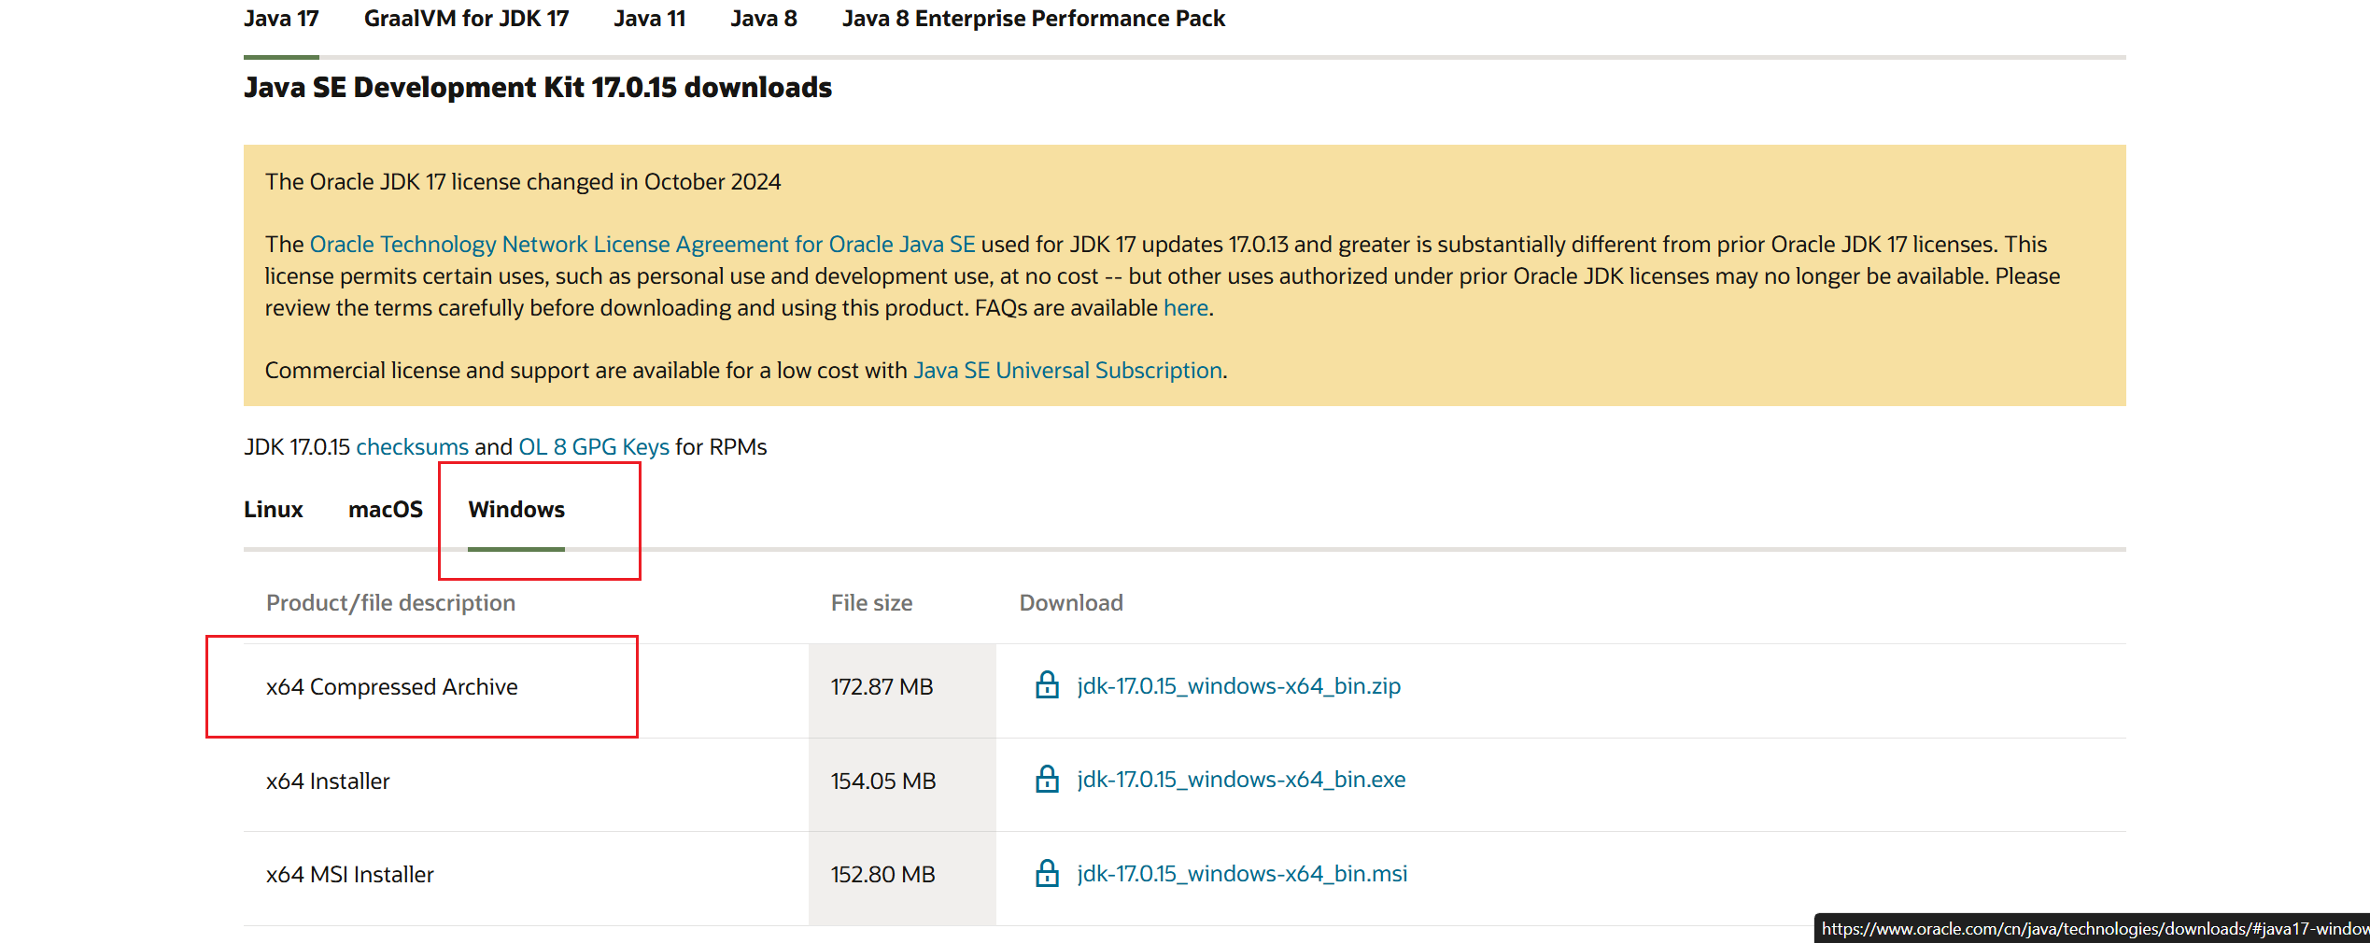The width and height of the screenshot is (2370, 943).
Task: Download jdk-17.0.15_windows-x64_bin.exe
Action: click(1241, 780)
